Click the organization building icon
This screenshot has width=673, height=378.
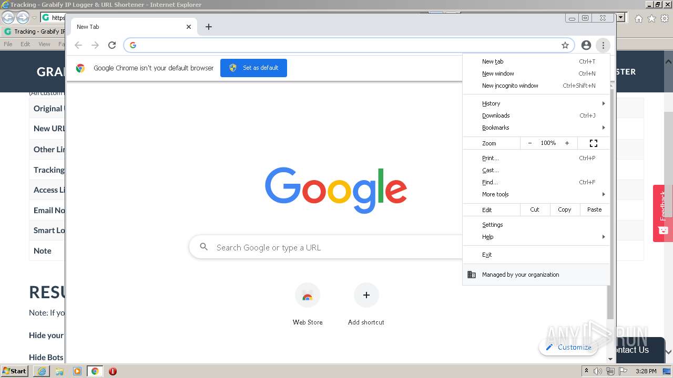(472, 275)
